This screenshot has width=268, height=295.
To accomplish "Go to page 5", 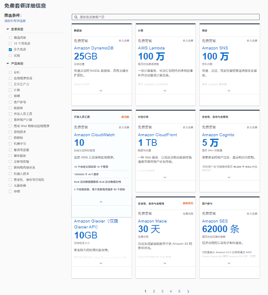I will [x=179, y=291].
